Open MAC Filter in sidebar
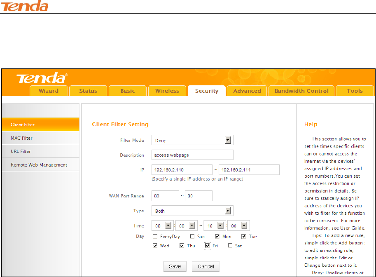This screenshot has height=277, width=376. pos(40,138)
